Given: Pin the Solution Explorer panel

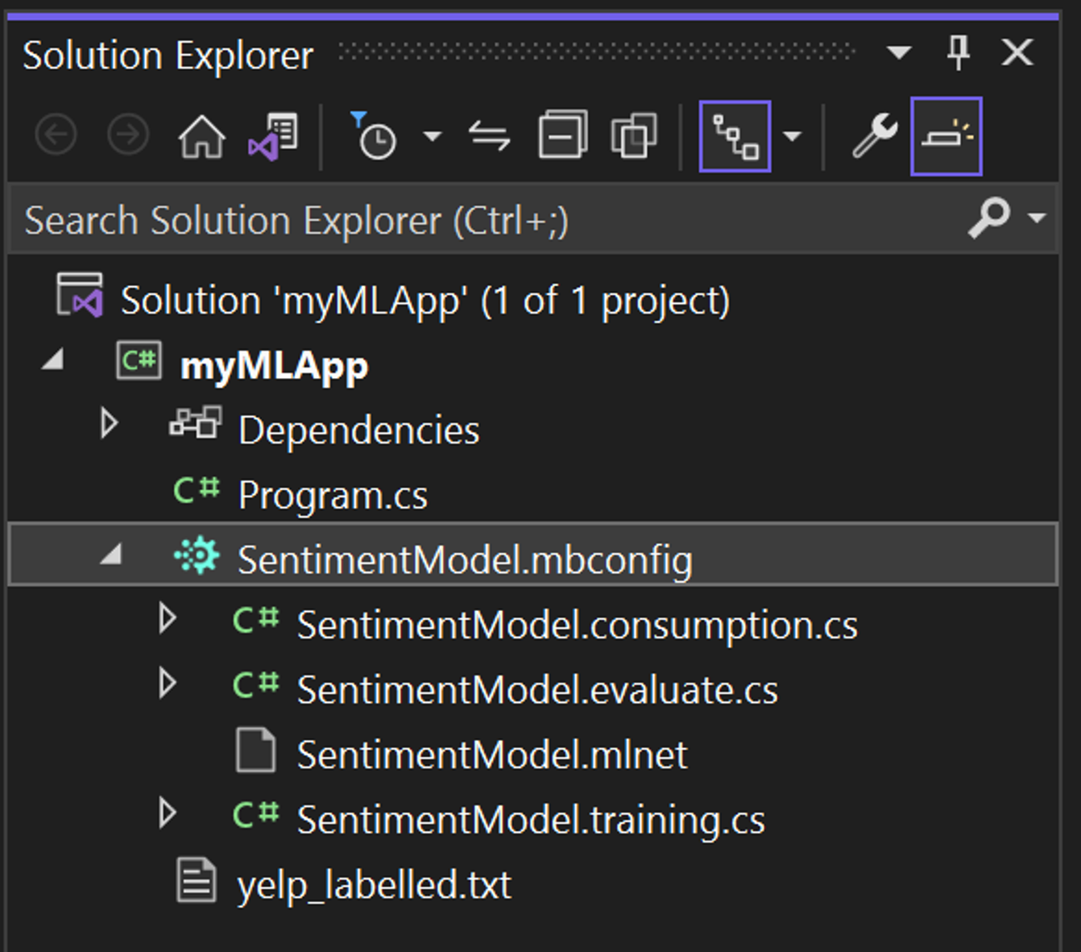Looking at the screenshot, I should 957,52.
